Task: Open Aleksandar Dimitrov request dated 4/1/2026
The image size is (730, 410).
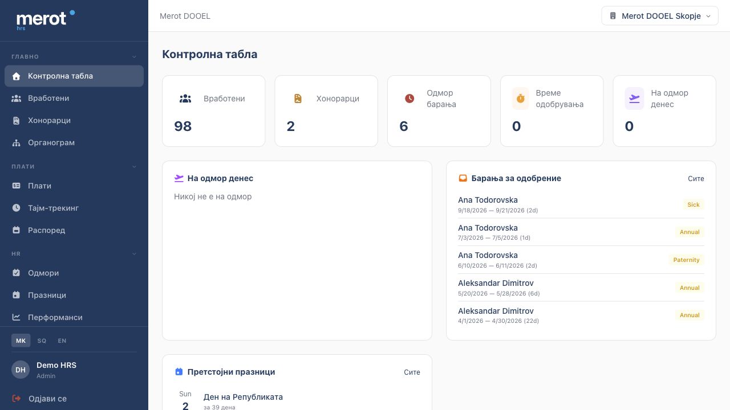Action: click(x=581, y=315)
